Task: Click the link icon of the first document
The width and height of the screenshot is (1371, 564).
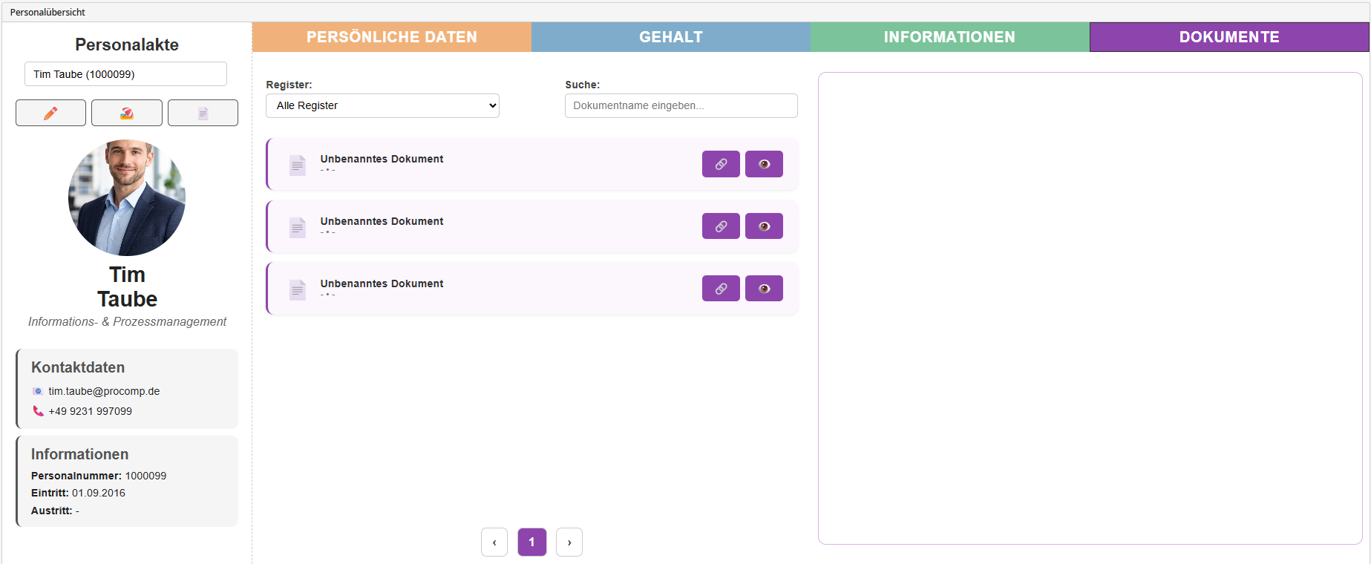Action: 720,164
